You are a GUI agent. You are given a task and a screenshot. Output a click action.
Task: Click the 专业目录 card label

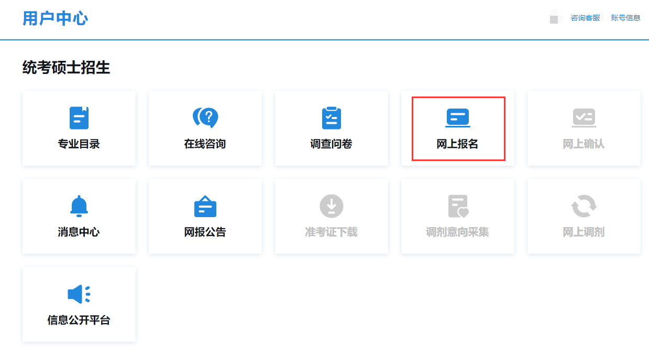pyautogui.click(x=79, y=144)
